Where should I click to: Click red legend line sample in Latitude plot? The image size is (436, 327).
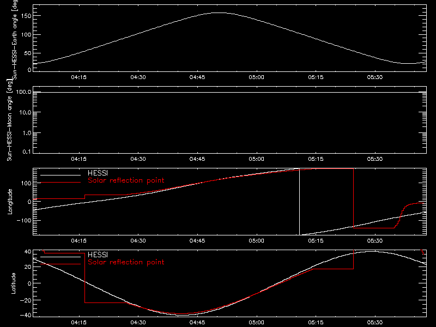click(x=60, y=264)
